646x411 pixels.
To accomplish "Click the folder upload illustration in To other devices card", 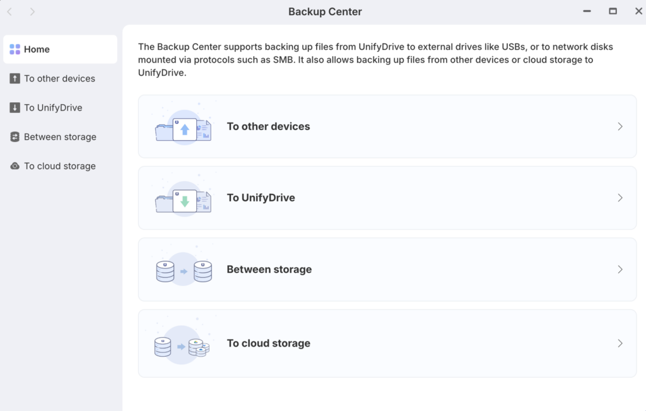I will pyautogui.click(x=183, y=127).
